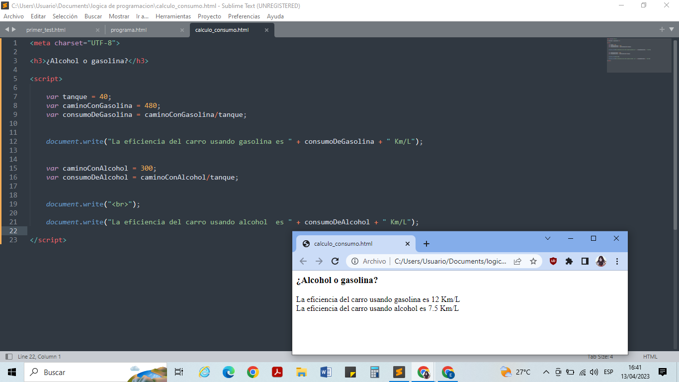Go back in the Chrome window

click(x=303, y=261)
